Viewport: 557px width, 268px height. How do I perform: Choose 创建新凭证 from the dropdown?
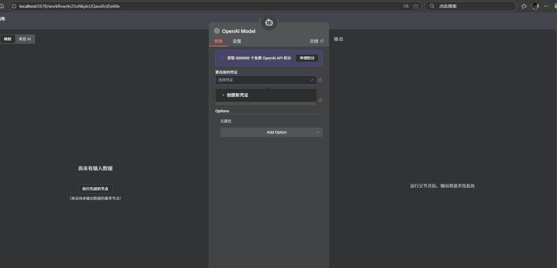click(x=266, y=95)
